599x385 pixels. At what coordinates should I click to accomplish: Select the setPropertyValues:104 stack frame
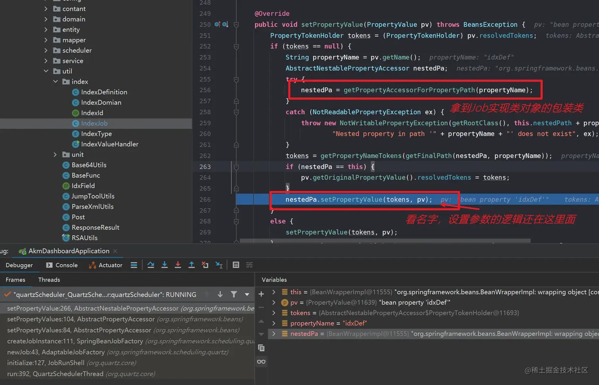point(127,319)
